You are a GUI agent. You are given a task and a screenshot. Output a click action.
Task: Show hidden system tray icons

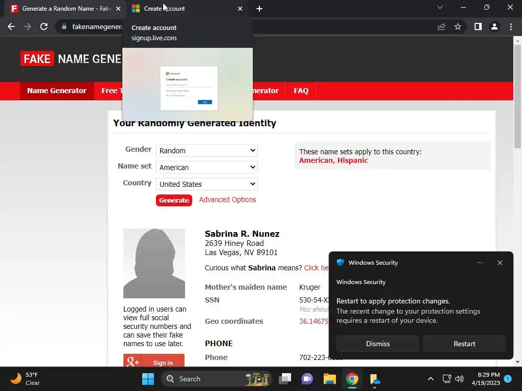point(430,379)
